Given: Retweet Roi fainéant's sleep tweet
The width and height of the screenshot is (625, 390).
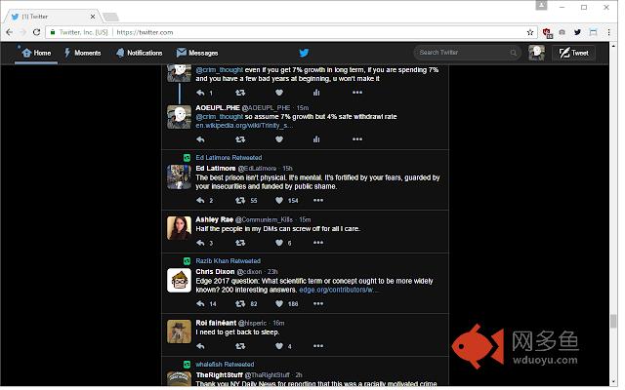Looking at the screenshot, I should 240,346.
